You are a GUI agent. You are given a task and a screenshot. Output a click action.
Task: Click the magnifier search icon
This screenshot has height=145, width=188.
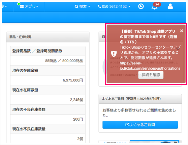tap(76, 6)
